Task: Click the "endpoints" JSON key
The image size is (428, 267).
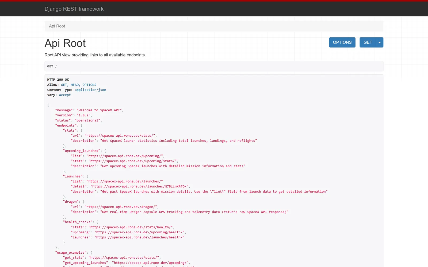Action: (x=66, y=125)
